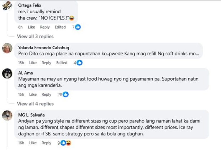This screenshot has height=150, width=221.
Task: Click Ortega Felix's profile picture
Action: pos(7,6)
